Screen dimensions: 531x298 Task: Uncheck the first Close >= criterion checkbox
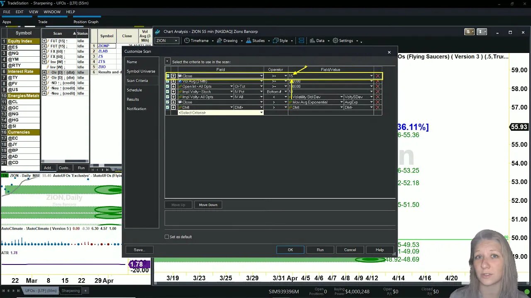pyautogui.click(x=168, y=76)
